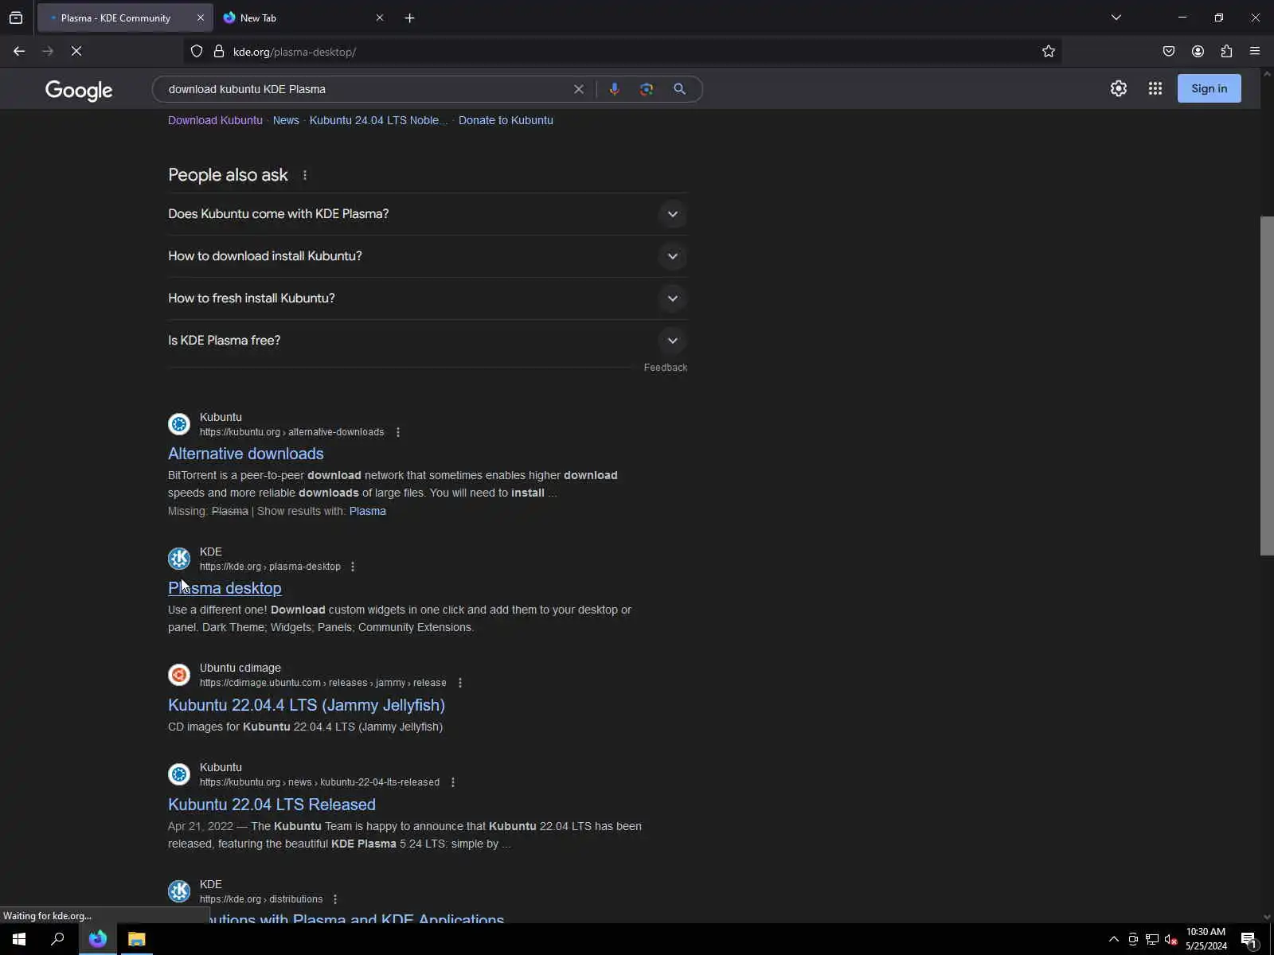Viewport: 1274px width, 955px height.
Task: Open tracking protection shield icon
Action: (197, 52)
